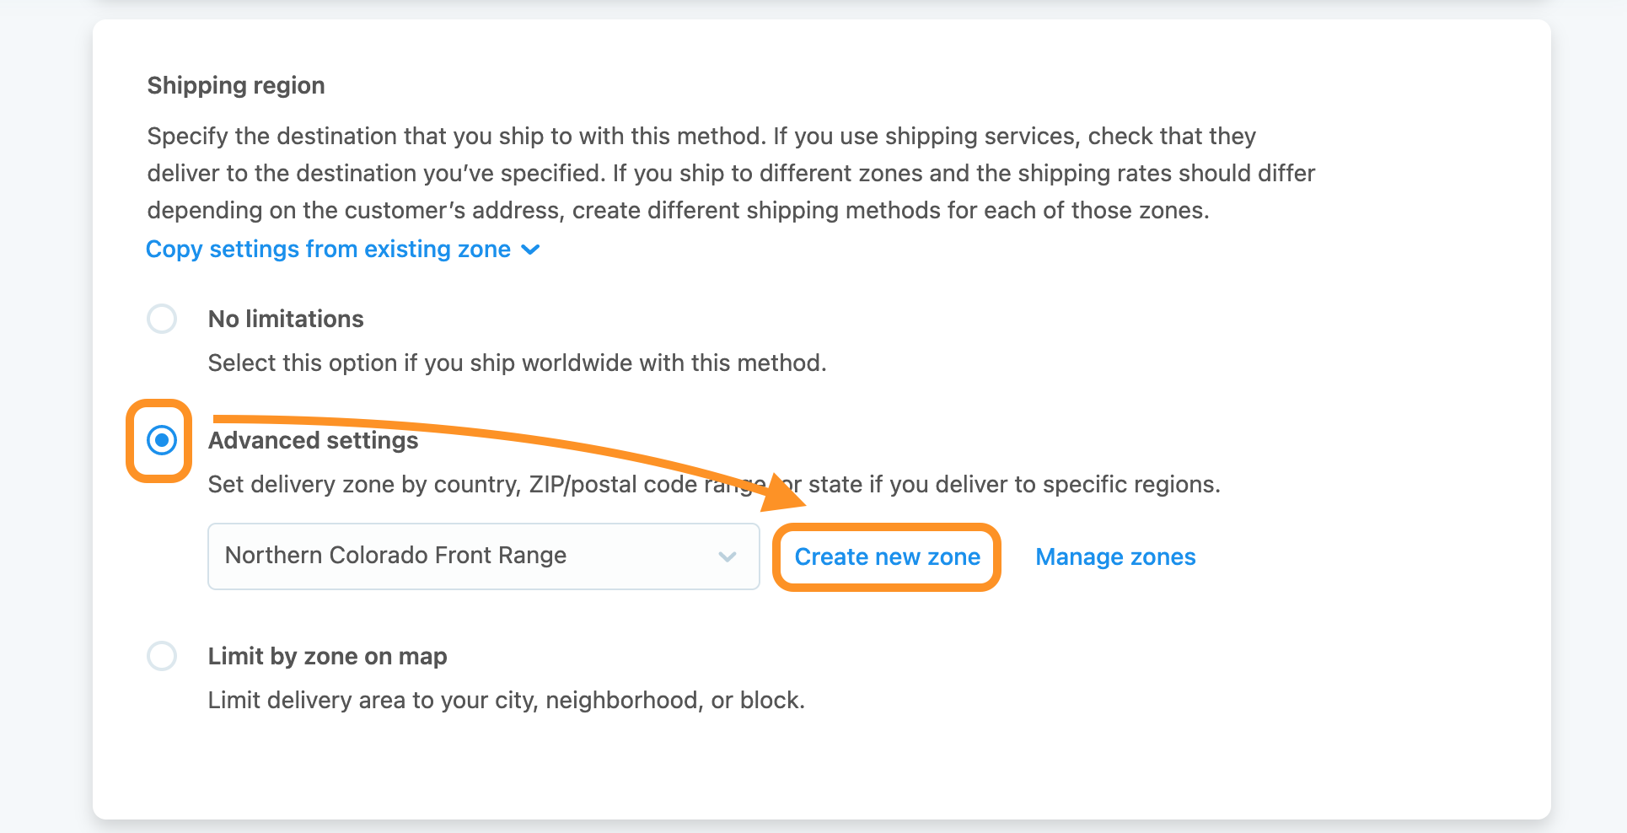Click the ship worldwide description text
The height and width of the screenshot is (833, 1627).
pos(517,363)
